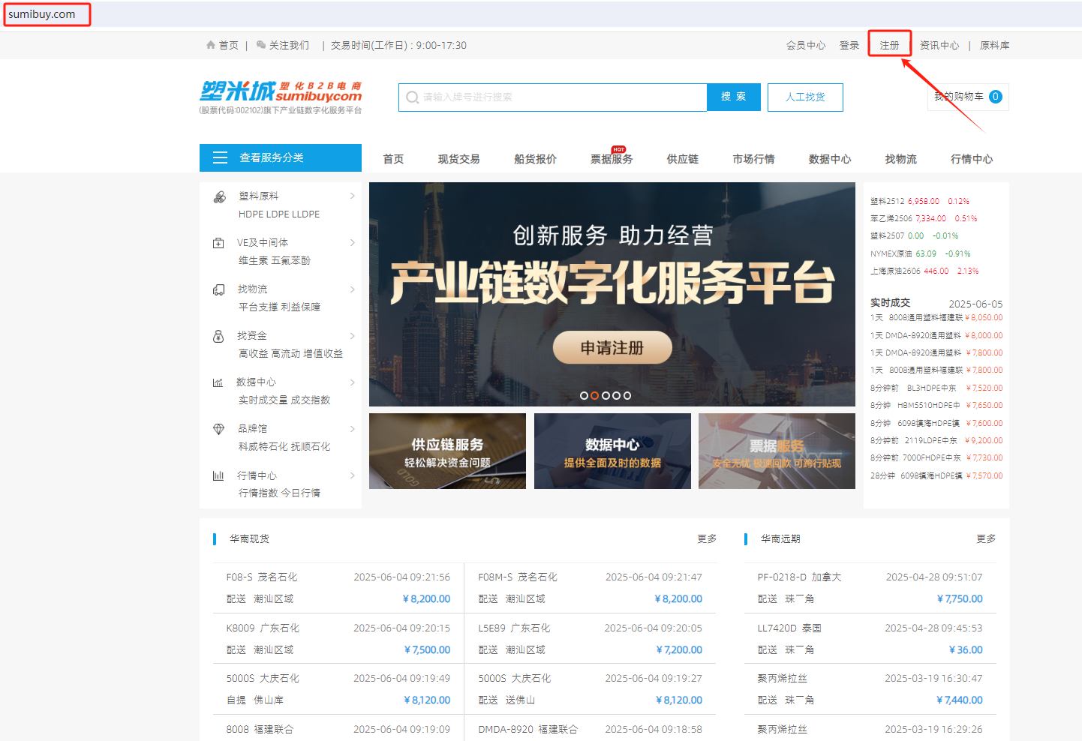Click the 申请注册 banner button
1082x741 pixels.
(x=612, y=348)
